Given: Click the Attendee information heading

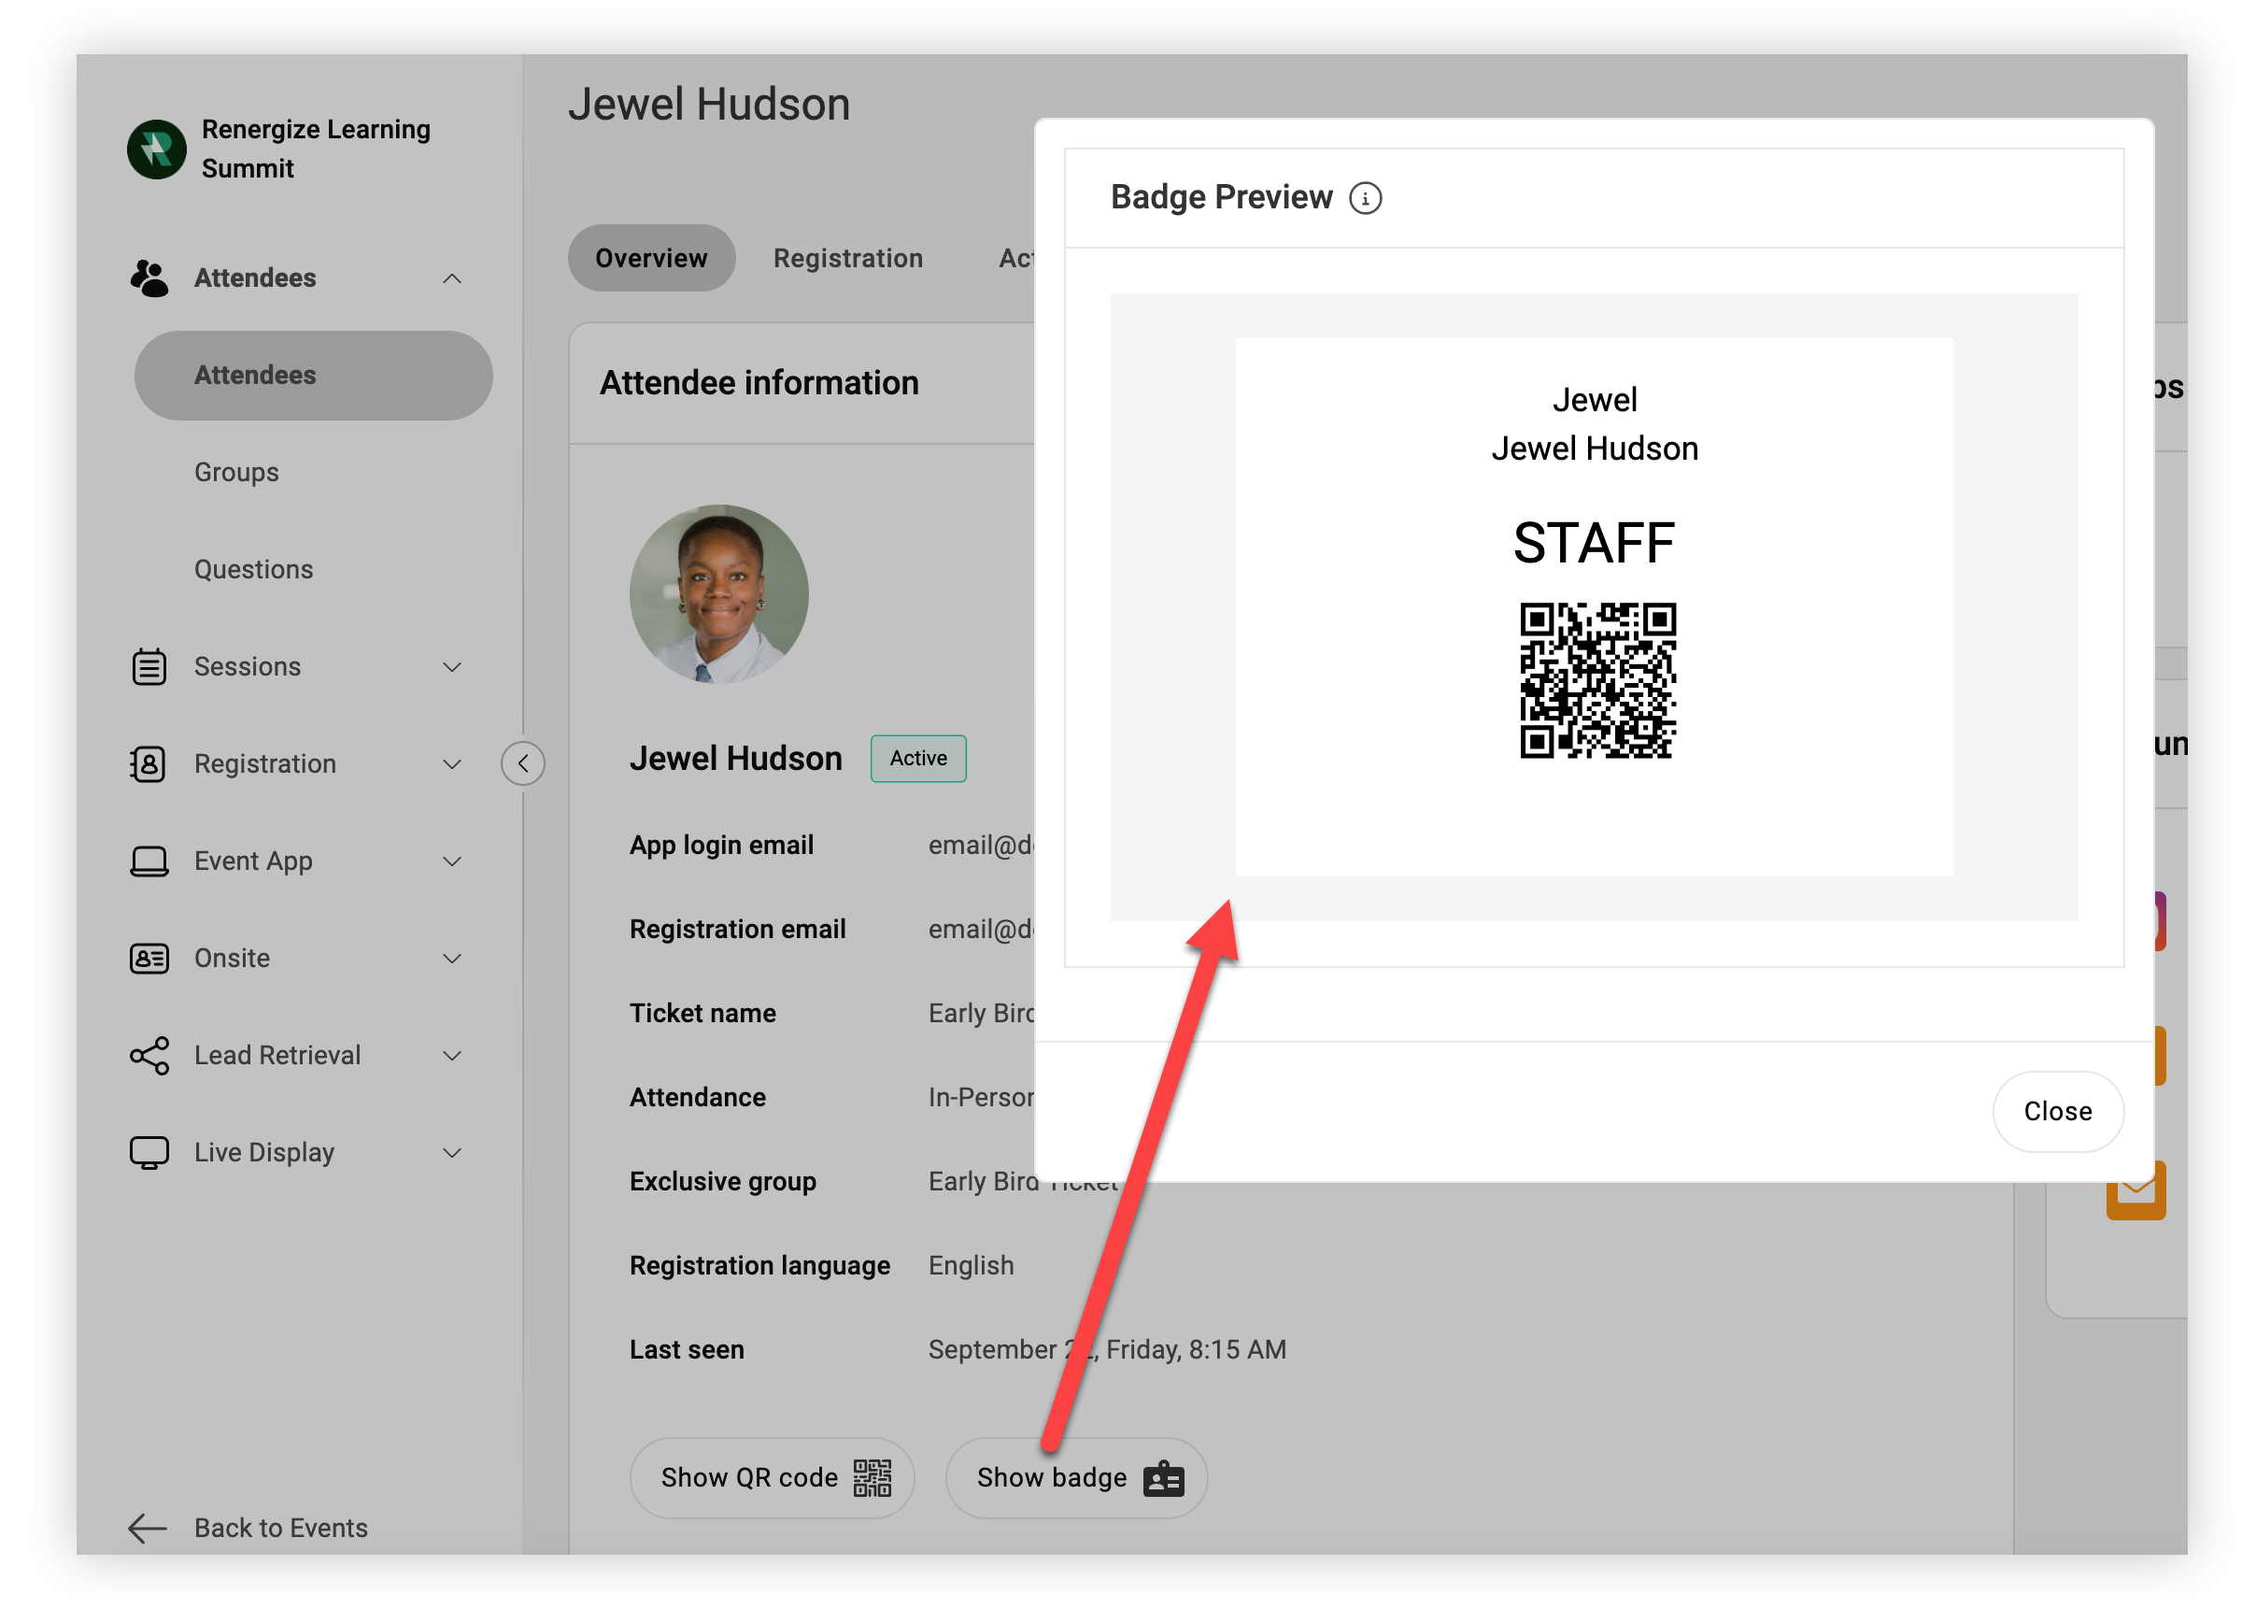Looking at the screenshot, I should click(x=759, y=383).
